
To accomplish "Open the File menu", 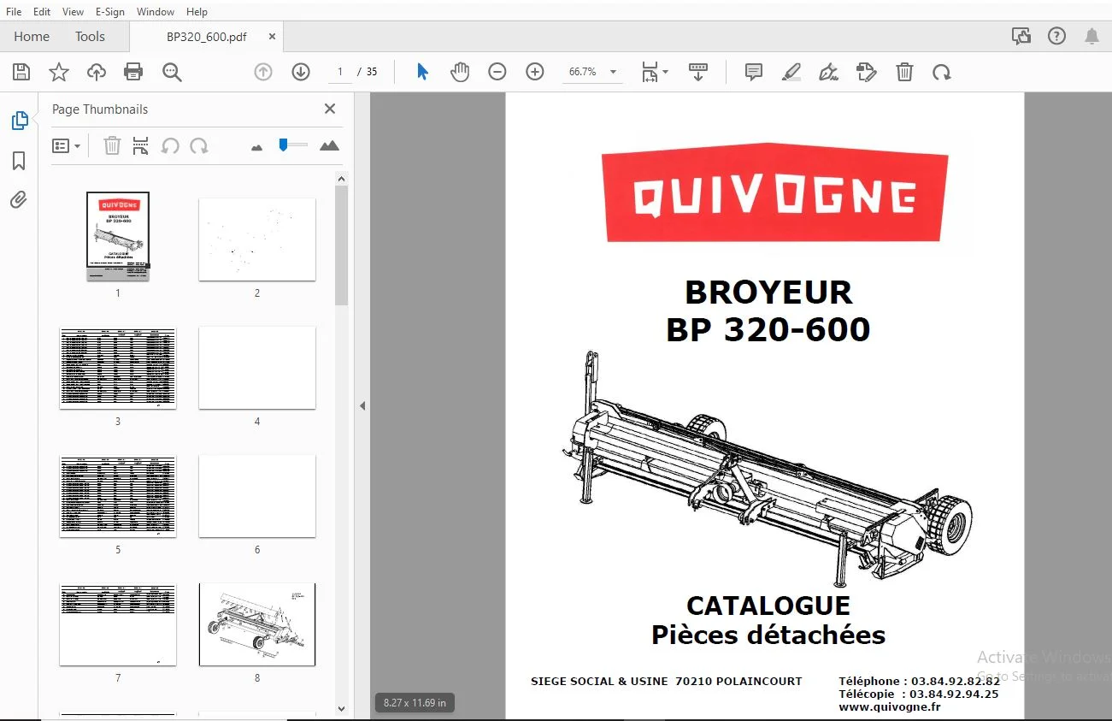I will click(14, 12).
